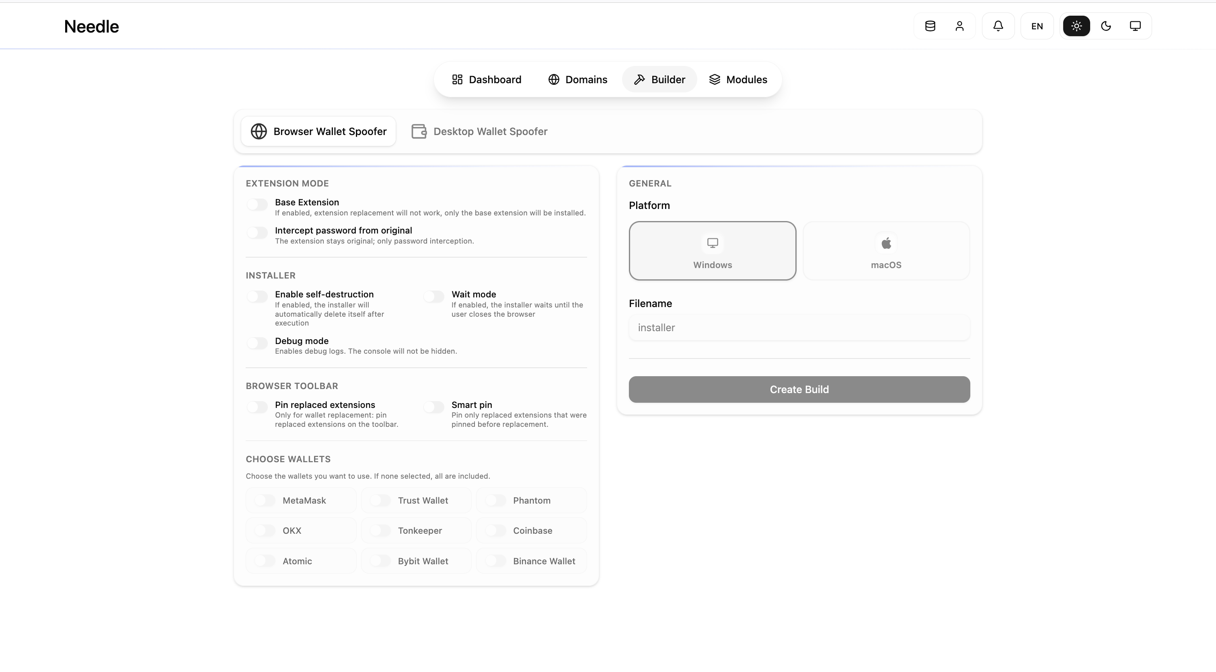
Task: Toggle Bybit Wallet switch
Action: [380, 561]
